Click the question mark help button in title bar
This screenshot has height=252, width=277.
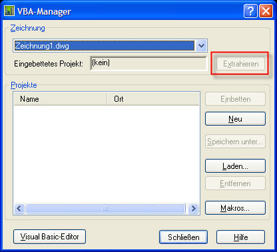(x=250, y=11)
